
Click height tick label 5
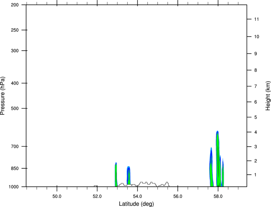(x=256, y=117)
